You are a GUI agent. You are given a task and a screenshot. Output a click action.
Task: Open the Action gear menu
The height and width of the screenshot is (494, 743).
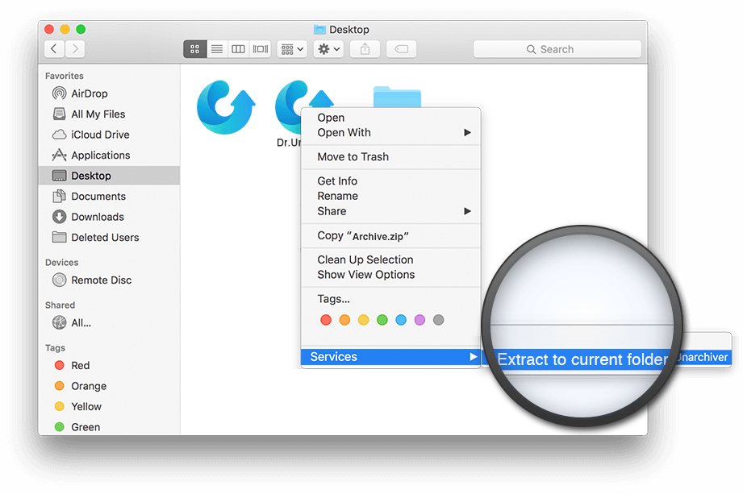(x=329, y=49)
